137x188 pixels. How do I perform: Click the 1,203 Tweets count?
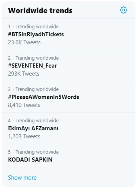(24, 136)
